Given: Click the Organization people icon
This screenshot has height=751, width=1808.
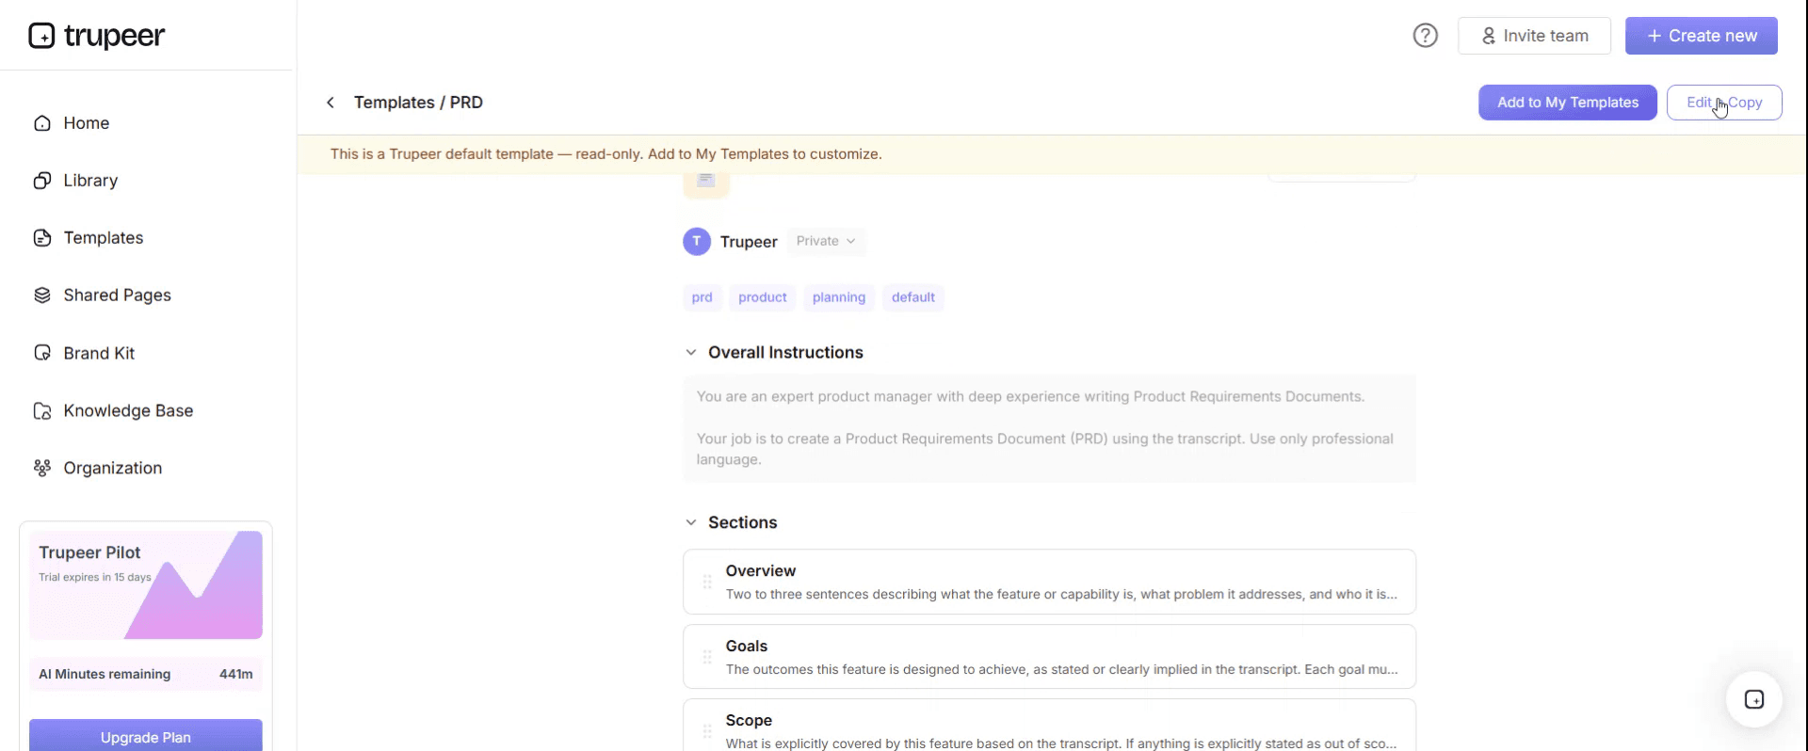Looking at the screenshot, I should (42, 469).
